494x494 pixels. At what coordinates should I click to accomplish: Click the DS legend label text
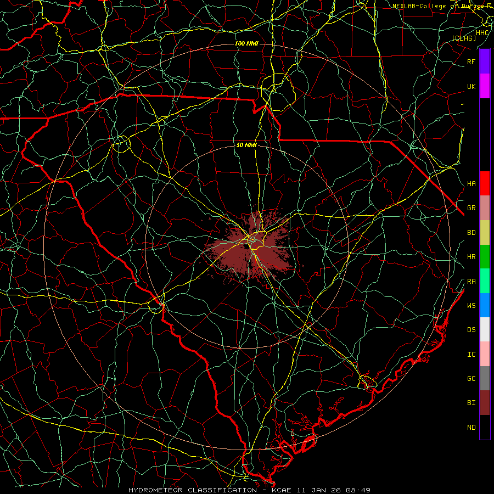click(471, 330)
